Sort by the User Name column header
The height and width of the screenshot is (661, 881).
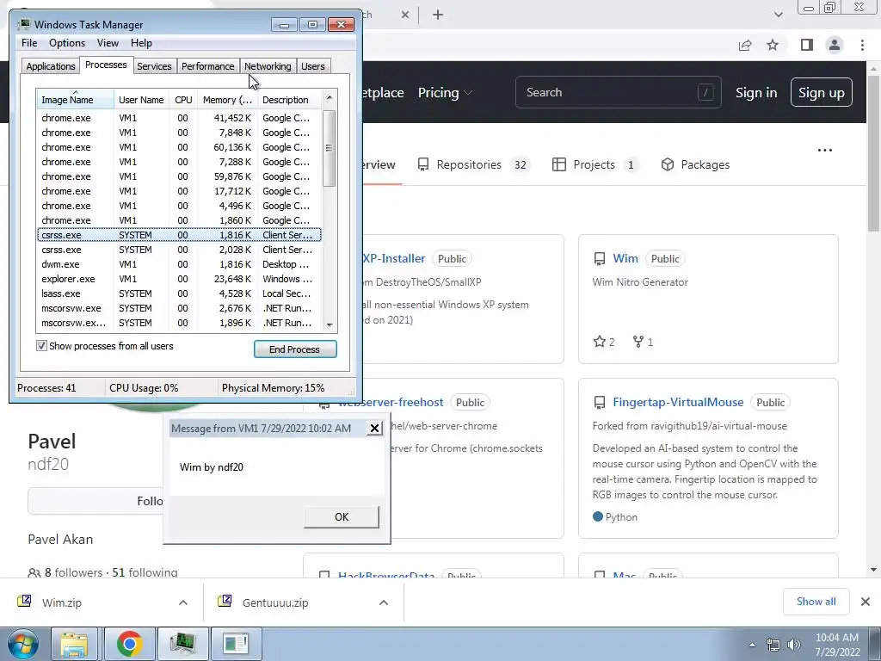click(x=142, y=100)
